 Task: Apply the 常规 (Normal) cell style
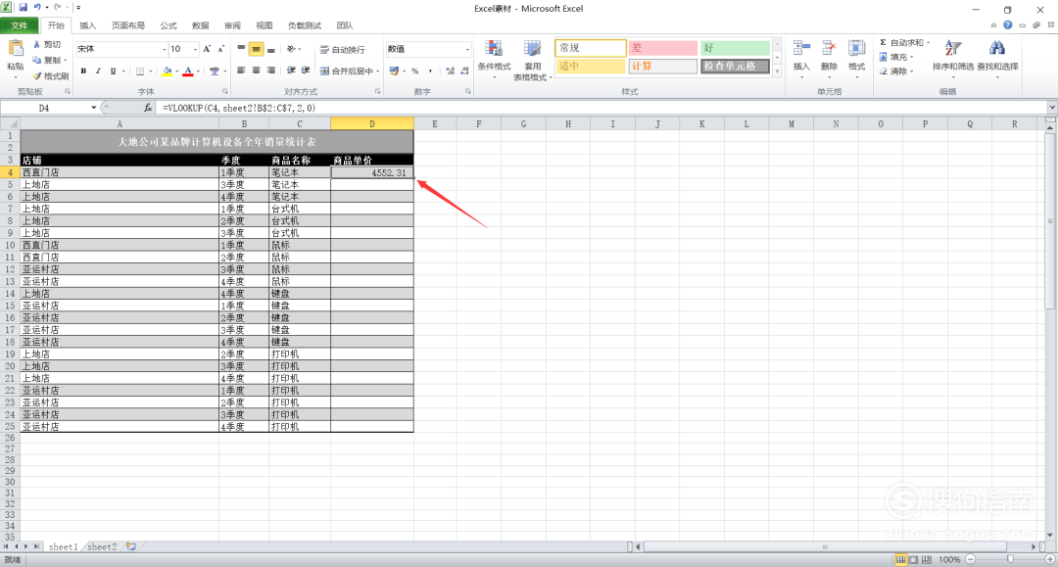(x=591, y=48)
